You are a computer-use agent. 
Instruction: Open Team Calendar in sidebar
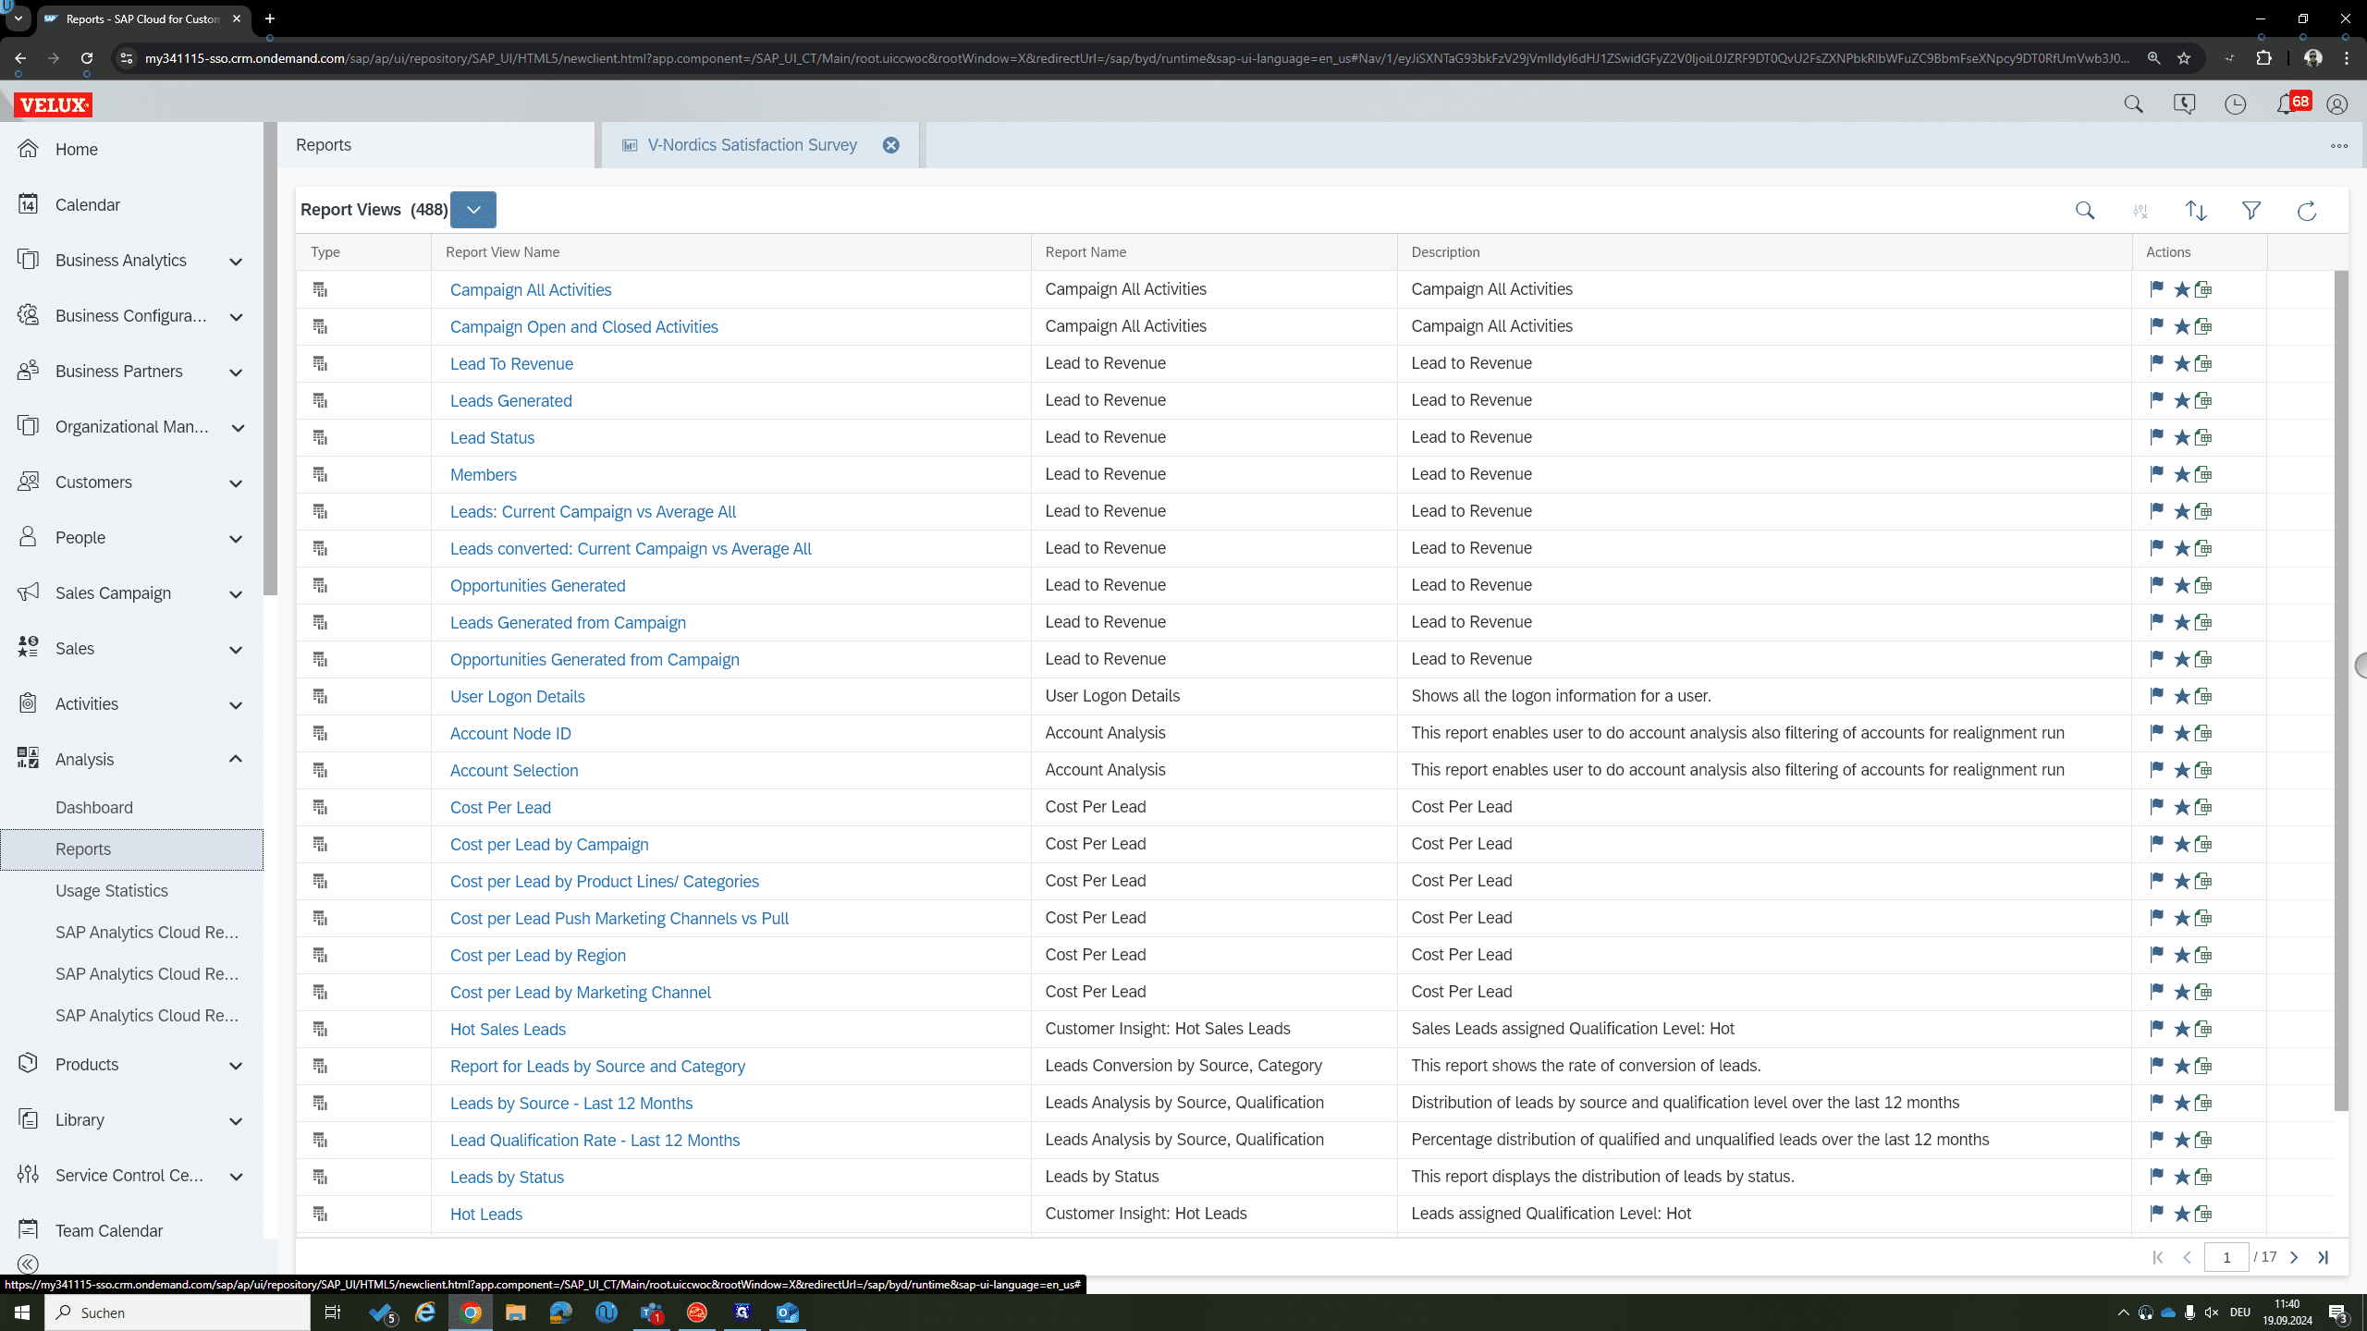click(109, 1231)
